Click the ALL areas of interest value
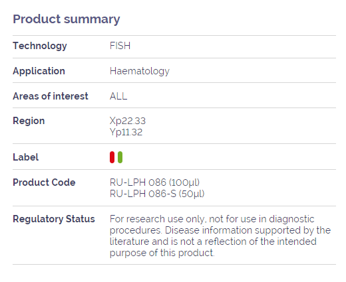The height and width of the screenshot is (282, 346). (x=118, y=96)
